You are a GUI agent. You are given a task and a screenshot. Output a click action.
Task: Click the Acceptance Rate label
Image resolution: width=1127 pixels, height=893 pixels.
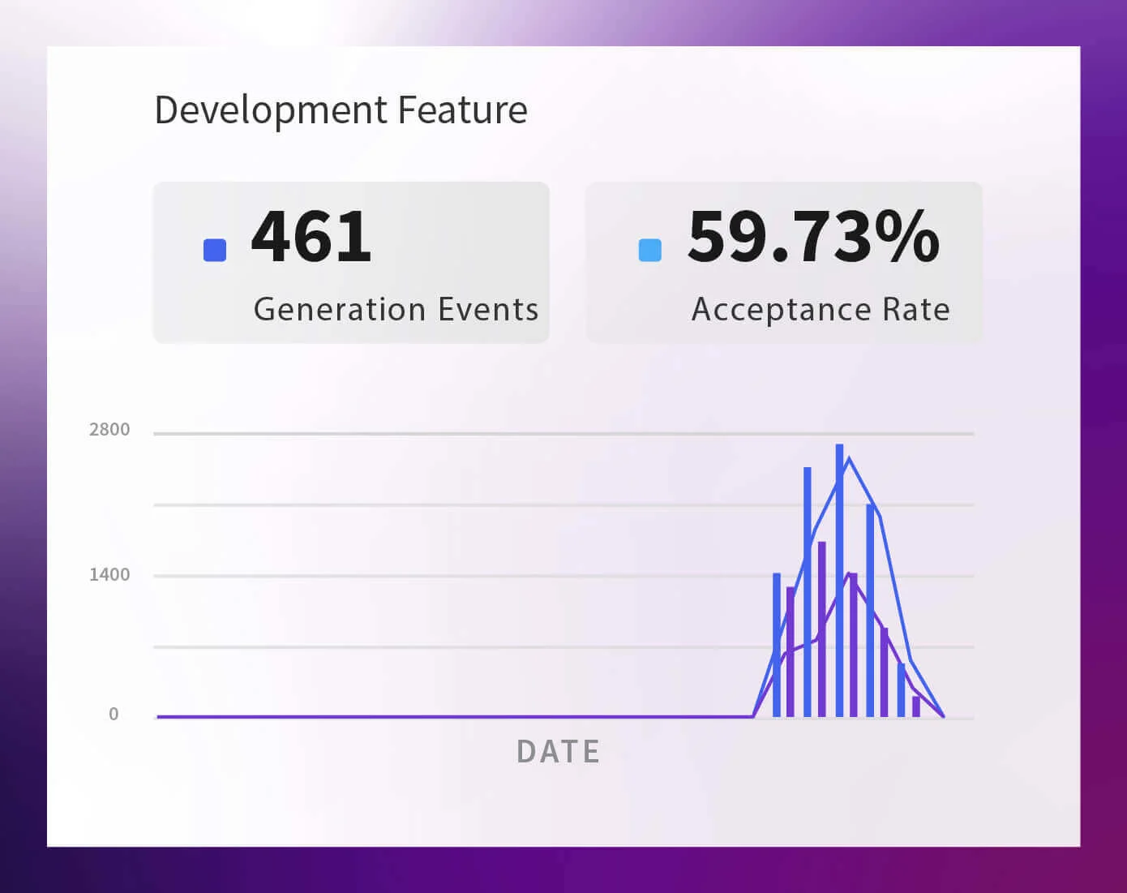(821, 310)
